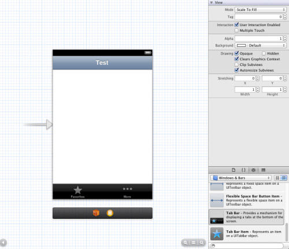Switch library to list view
This screenshot has height=249, width=289.
pos(284,178)
